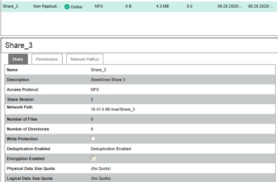Viewport: 278px width, 182px height.
Task: Click the 0.0 ratio cell
Action: (189, 7)
